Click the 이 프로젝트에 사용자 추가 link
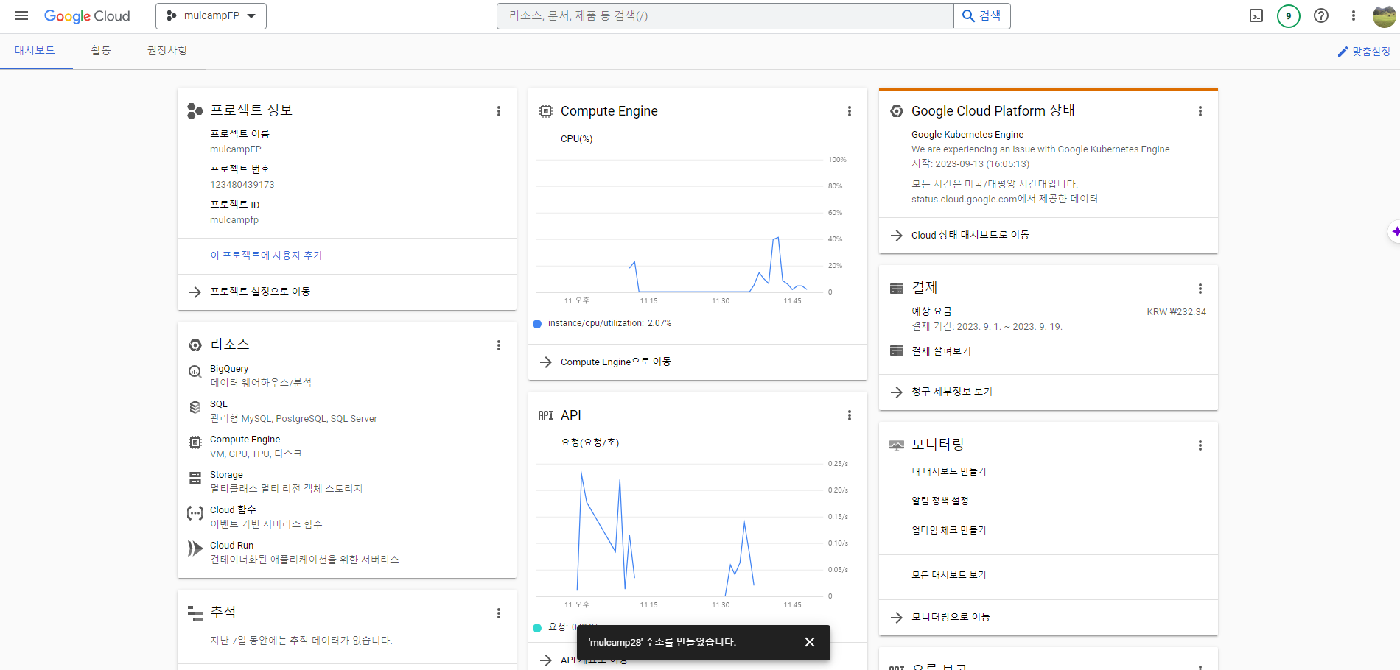 click(x=267, y=255)
